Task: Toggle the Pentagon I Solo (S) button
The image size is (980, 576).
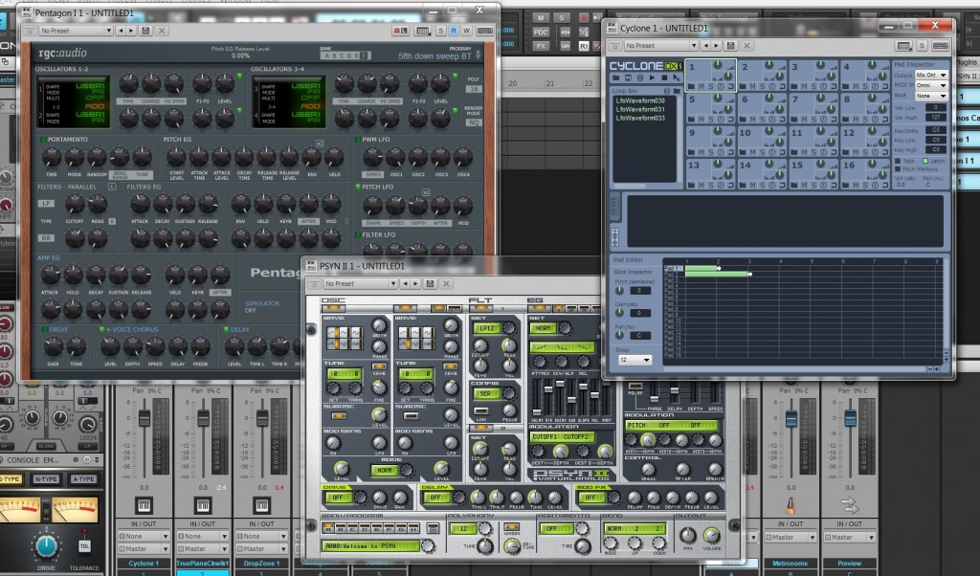Action: point(441,31)
